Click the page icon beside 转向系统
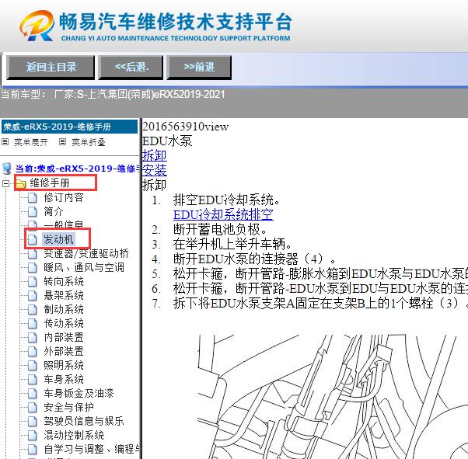 point(32,282)
